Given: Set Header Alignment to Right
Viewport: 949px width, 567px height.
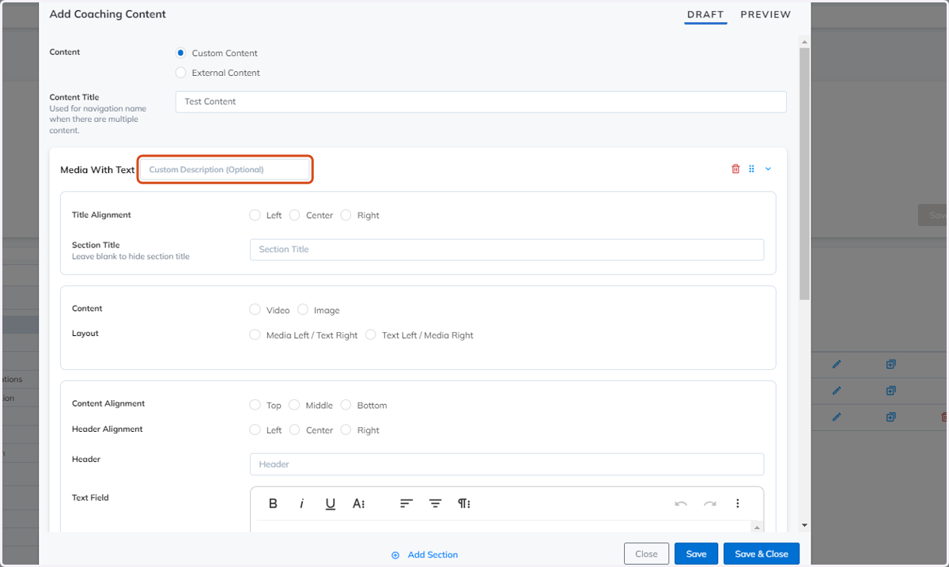Looking at the screenshot, I should click(346, 430).
